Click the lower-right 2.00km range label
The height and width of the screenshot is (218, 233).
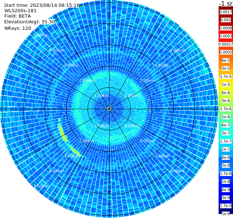pos(147,141)
